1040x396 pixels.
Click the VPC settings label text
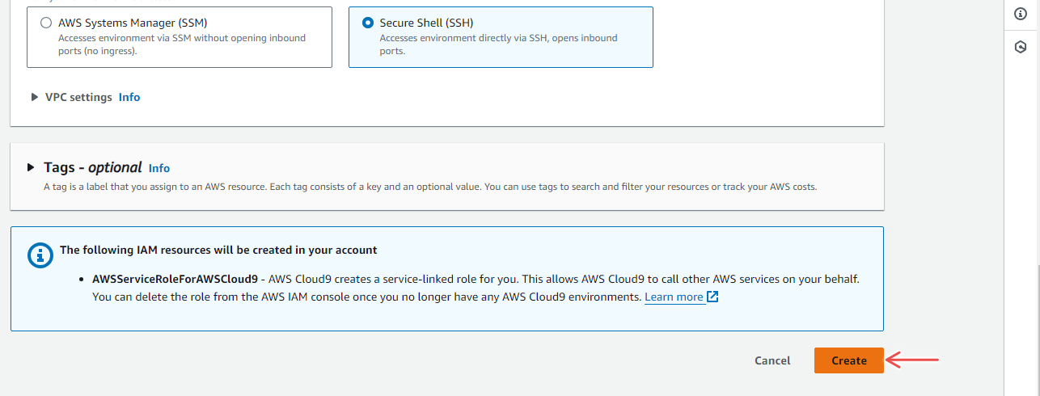(78, 97)
